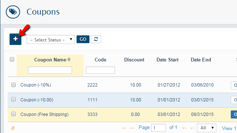Toggle the select-all checkbox in header
The height and width of the screenshot is (133, 237).
[x=12, y=59]
